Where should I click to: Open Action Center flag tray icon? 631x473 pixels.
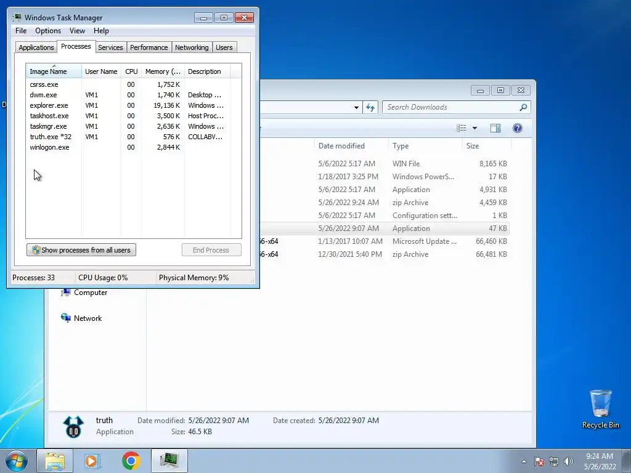click(539, 461)
